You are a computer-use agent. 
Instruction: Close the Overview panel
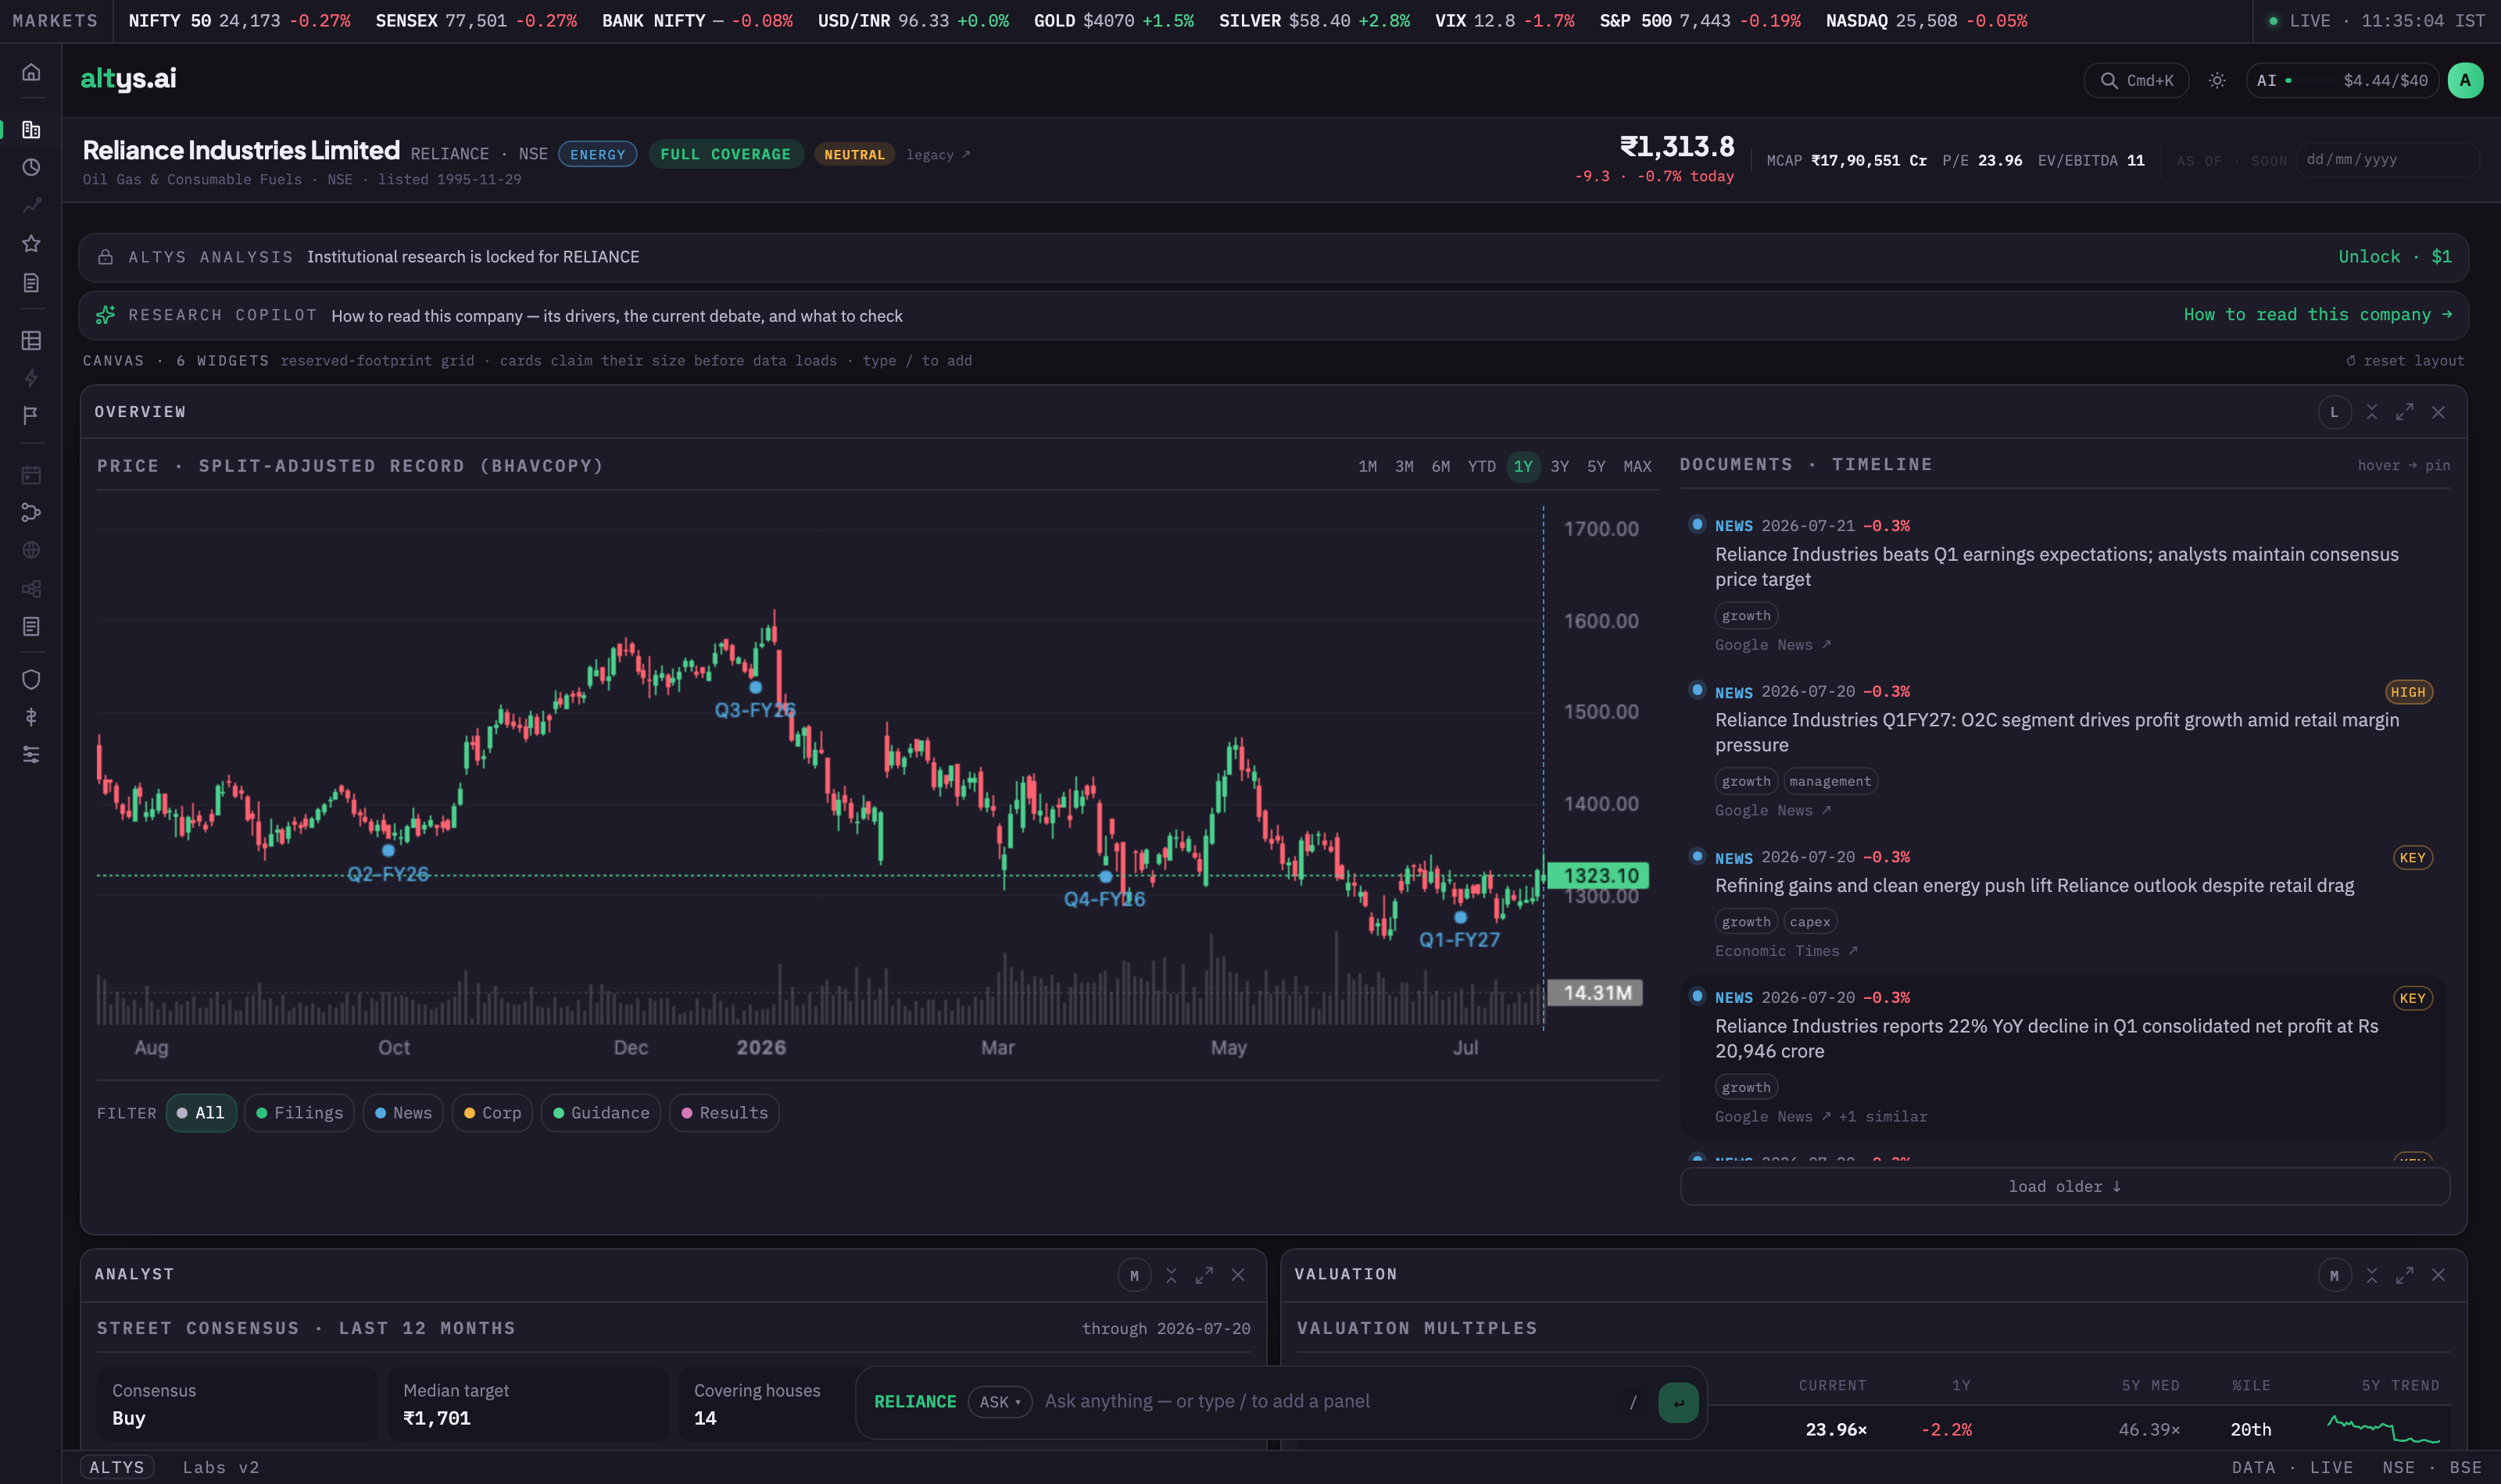[x=2438, y=412]
